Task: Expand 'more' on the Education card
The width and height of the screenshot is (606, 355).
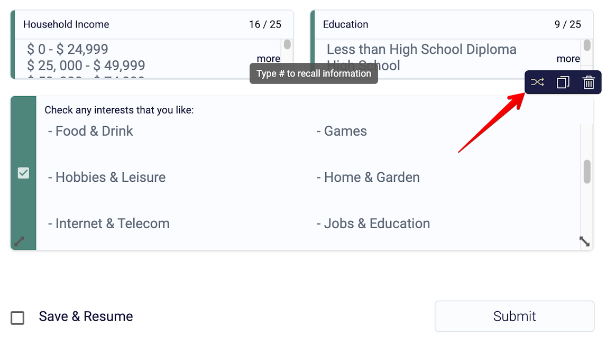Action: click(568, 59)
